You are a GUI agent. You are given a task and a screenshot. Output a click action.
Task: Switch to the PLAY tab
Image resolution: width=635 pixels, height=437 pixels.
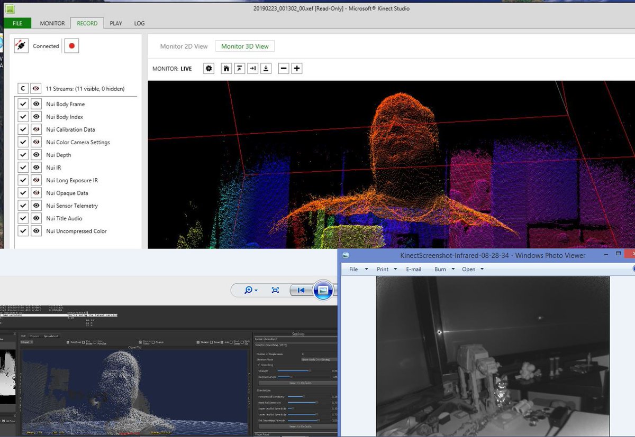tap(116, 23)
